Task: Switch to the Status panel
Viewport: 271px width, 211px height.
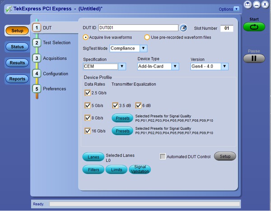Action: click(17, 47)
